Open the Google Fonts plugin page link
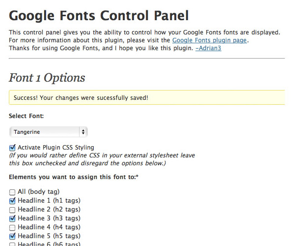 coord(209,40)
